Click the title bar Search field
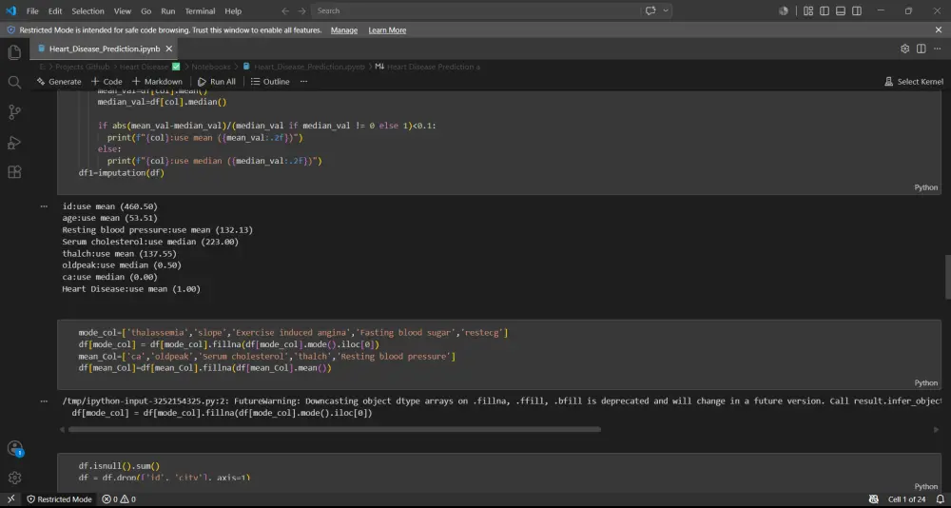951x508 pixels. point(475,10)
